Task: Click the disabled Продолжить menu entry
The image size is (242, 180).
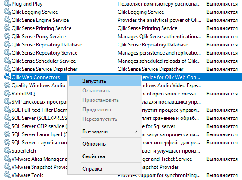Action: pyautogui.click(x=105, y=110)
